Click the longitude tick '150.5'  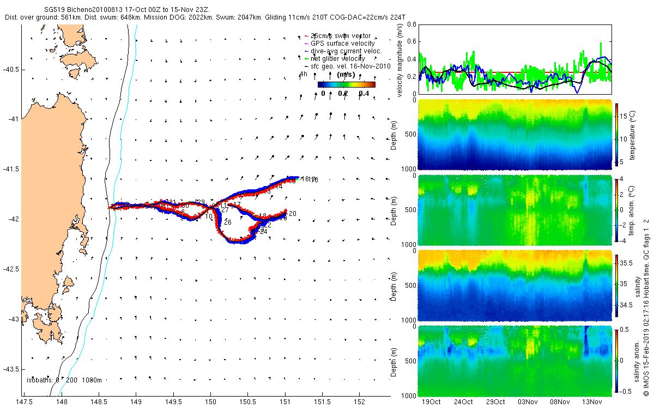click(247, 402)
